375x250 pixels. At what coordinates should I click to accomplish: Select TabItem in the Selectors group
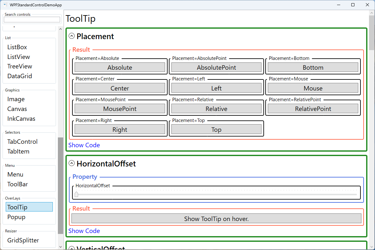[18, 151]
